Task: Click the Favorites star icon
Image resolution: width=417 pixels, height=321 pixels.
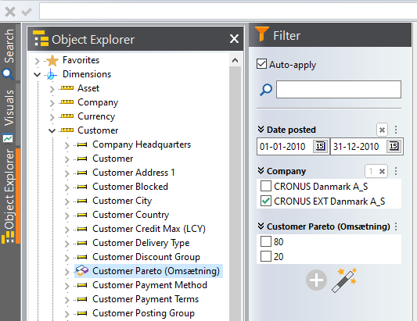Action: [x=52, y=61]
